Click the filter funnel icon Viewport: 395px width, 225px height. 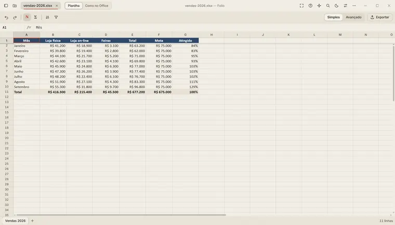(x=56, y=17)
